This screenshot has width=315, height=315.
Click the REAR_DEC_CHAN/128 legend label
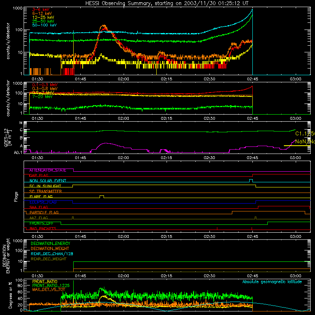(52, 254)
